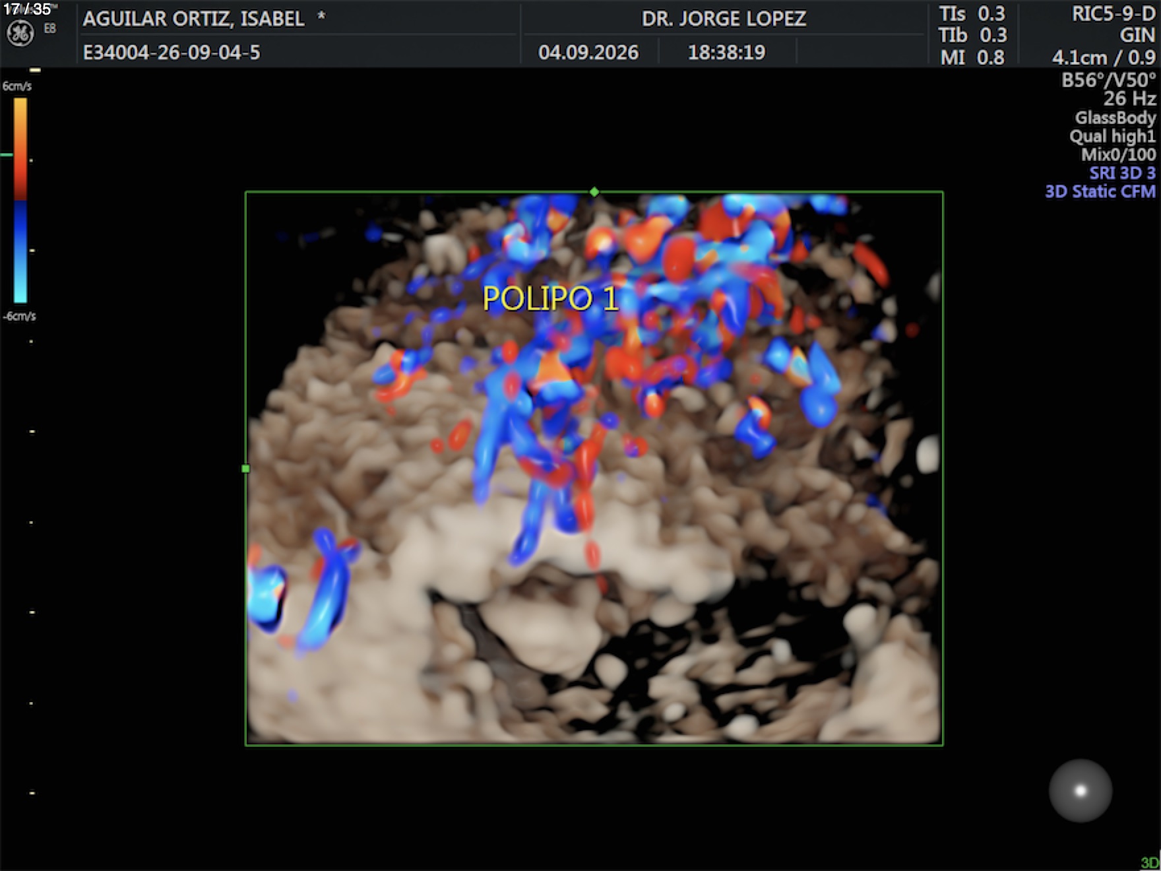Select the green top-center ROI handle
Image resolution: width=1161 pixels, height=871 pixels.
tap(594, 192)
